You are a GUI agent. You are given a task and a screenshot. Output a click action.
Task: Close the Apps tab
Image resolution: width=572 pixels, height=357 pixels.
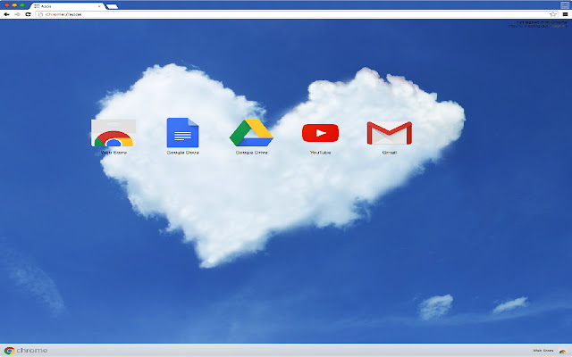[x=99, y=6]
